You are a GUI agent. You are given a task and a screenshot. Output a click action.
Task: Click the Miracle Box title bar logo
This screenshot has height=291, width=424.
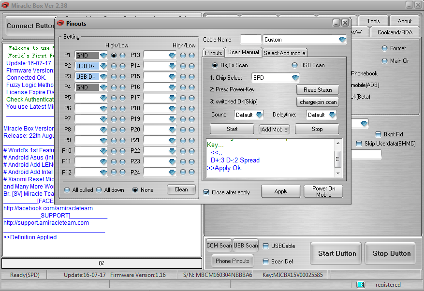(5, 5)
